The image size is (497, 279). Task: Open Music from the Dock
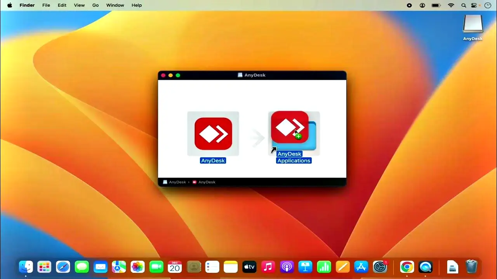[x=268, y=267]
